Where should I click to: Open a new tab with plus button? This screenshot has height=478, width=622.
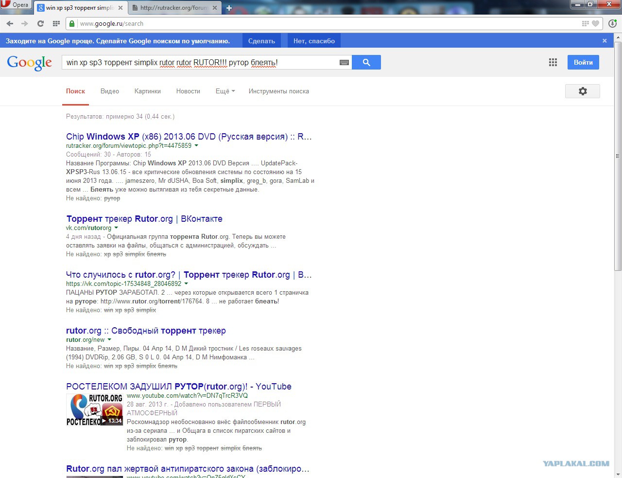(229, 8)
